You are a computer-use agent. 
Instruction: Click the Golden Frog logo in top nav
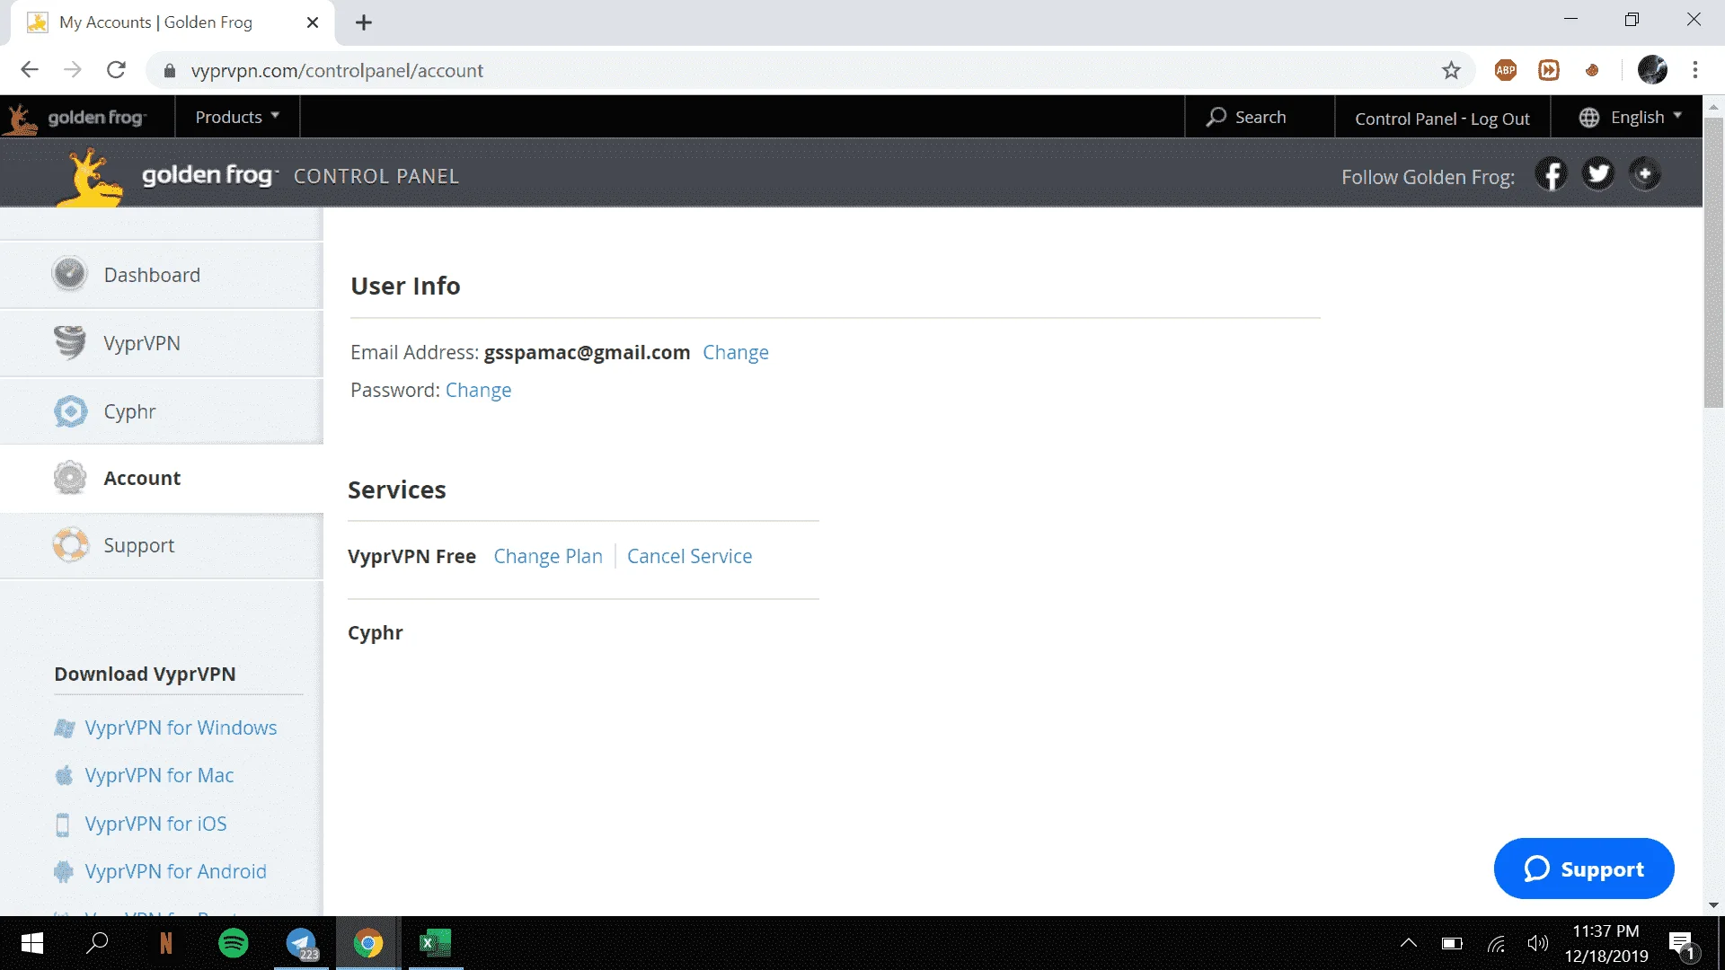[x=76, y=118]
